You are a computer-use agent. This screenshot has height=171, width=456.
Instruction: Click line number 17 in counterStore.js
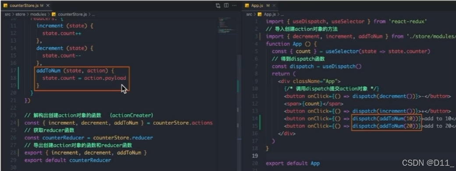[x=13, y=70]
